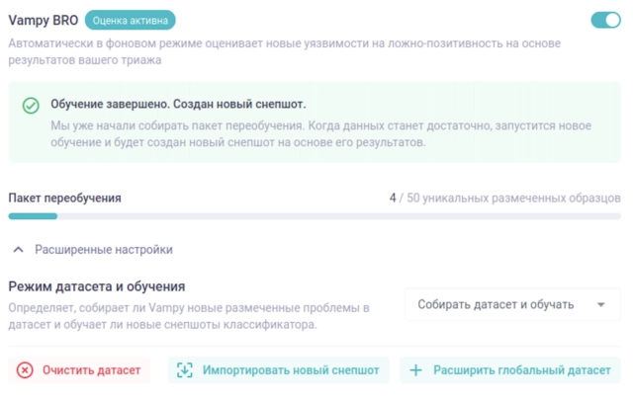The height and width of the screenshot is (400, 633).
Task: Click the Оценка активна status badge
Action: (130, 20)
